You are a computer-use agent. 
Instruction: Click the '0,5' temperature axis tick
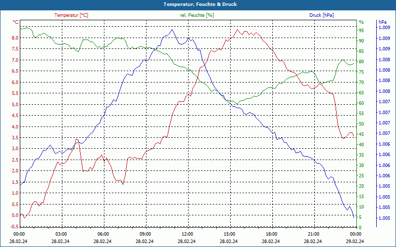tap(15, 204)
